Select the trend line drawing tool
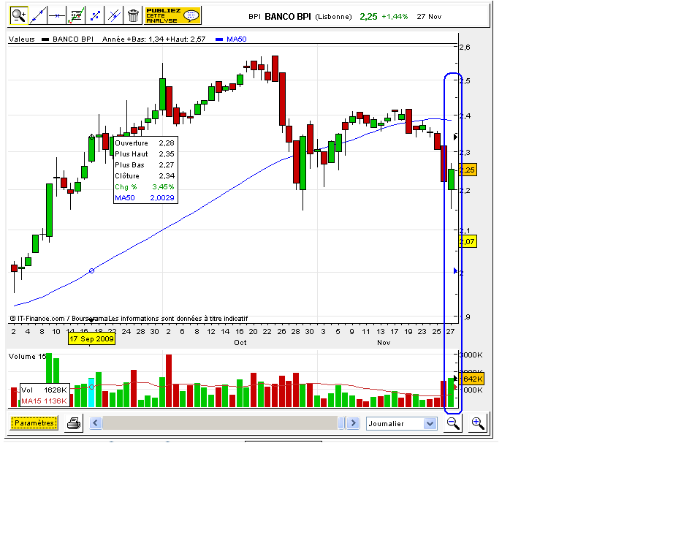 pos(38,15)
